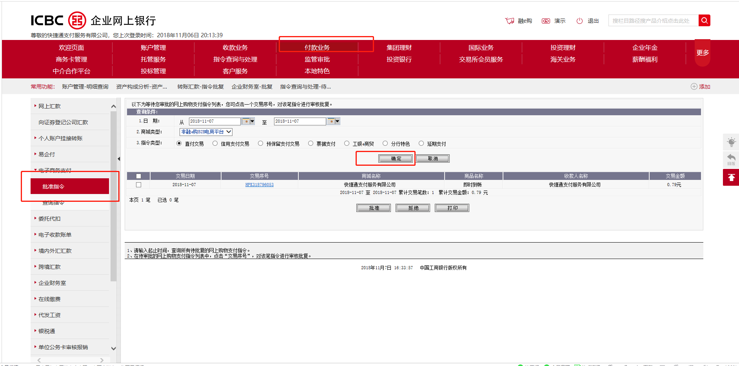Expand the 电子收款账单 sidebar item
The image size is (739, 366).
(55, 235)
